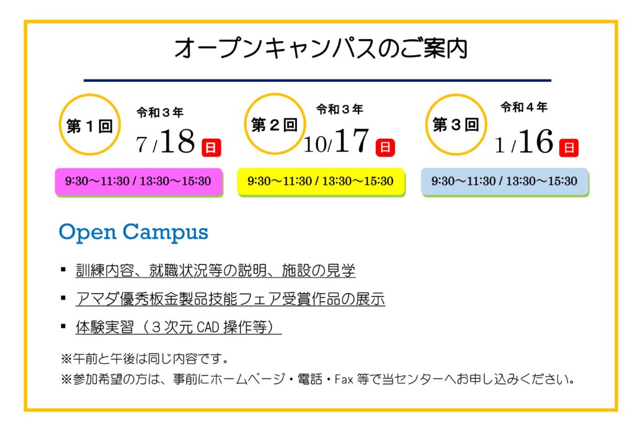Click the 1/16 date text
635x443 pixels.
(523, 141)
